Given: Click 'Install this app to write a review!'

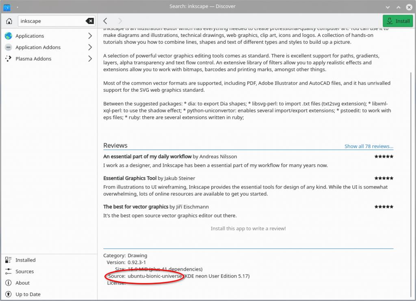Looking at the screenshot, I should coord(248,228).
